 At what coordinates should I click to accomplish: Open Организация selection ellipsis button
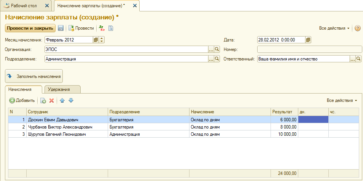(211, 49)
